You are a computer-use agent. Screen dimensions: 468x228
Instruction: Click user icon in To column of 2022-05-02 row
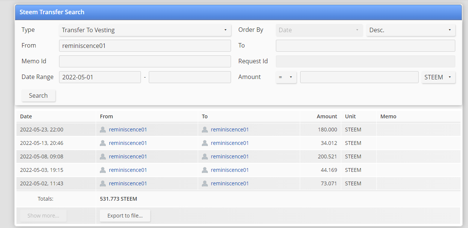(x=205, y=183)
